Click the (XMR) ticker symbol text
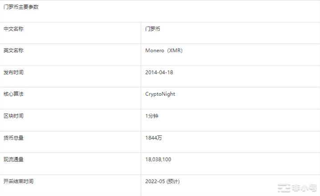Viewport: 320px width, 196px height. [x=175, y=51]
